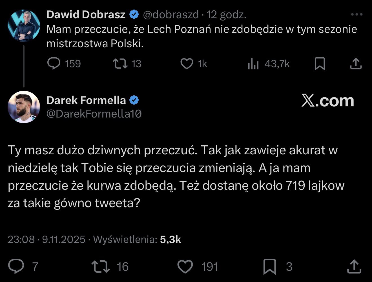Screen dimensions: 372x282
Task: Click the Darek Formella display name
Action: point(86,100)
